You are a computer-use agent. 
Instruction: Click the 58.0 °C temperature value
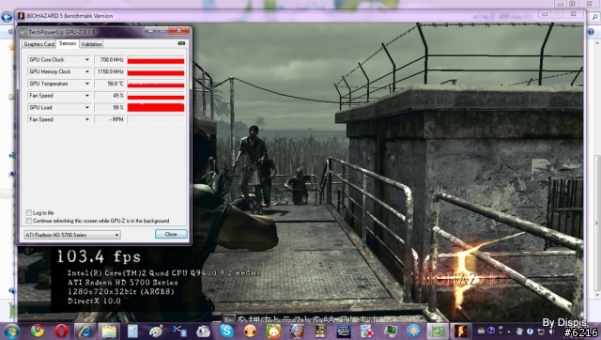(110, 84)
